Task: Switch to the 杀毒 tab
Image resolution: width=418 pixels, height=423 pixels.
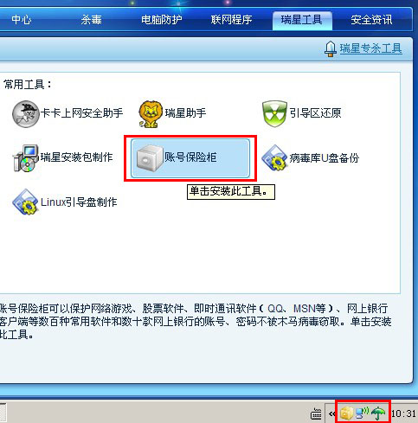Action: [91, 20]
